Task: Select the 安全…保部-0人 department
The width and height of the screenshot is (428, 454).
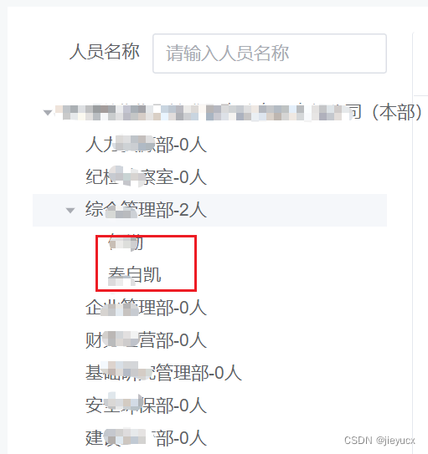Action: click(146, 406)
